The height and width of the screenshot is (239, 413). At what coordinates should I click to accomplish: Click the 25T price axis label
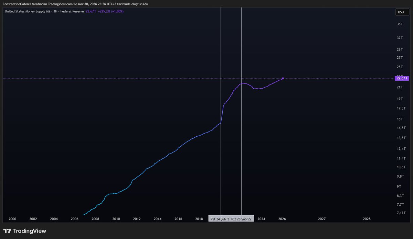400,67
